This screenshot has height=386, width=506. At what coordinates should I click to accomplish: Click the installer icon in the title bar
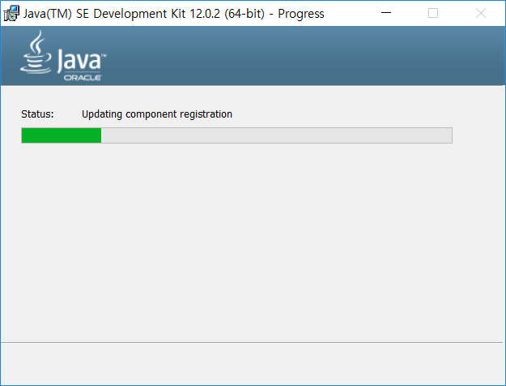[11, 13]
